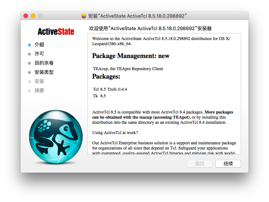
Task: Click the gray bullet next to 目的宗卷
Action: 29,63
